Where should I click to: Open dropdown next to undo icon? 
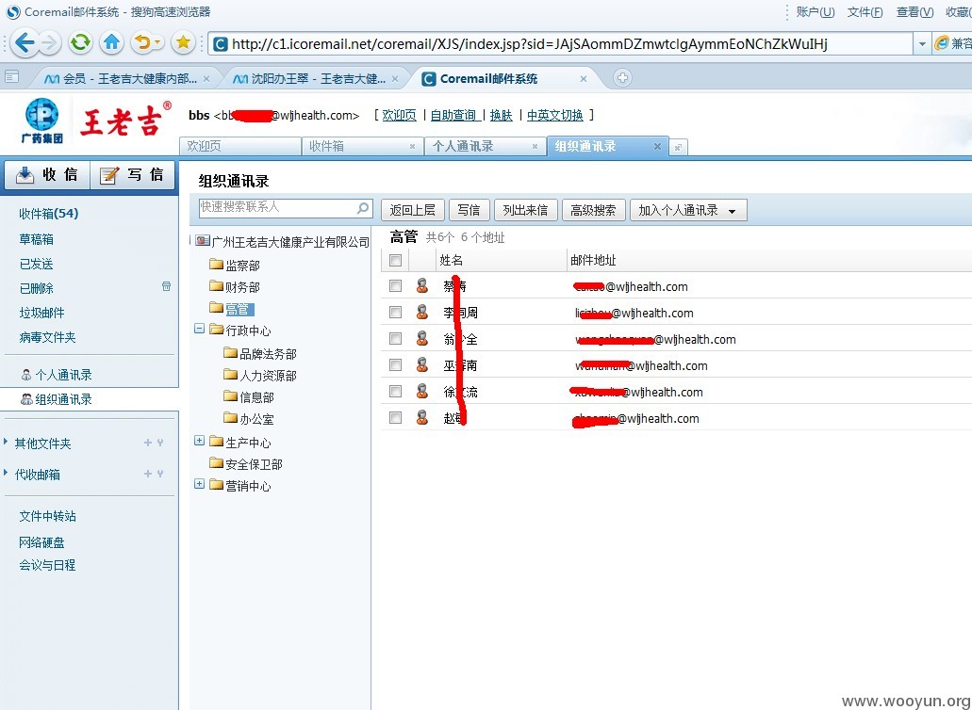click(x=157, y=42)
